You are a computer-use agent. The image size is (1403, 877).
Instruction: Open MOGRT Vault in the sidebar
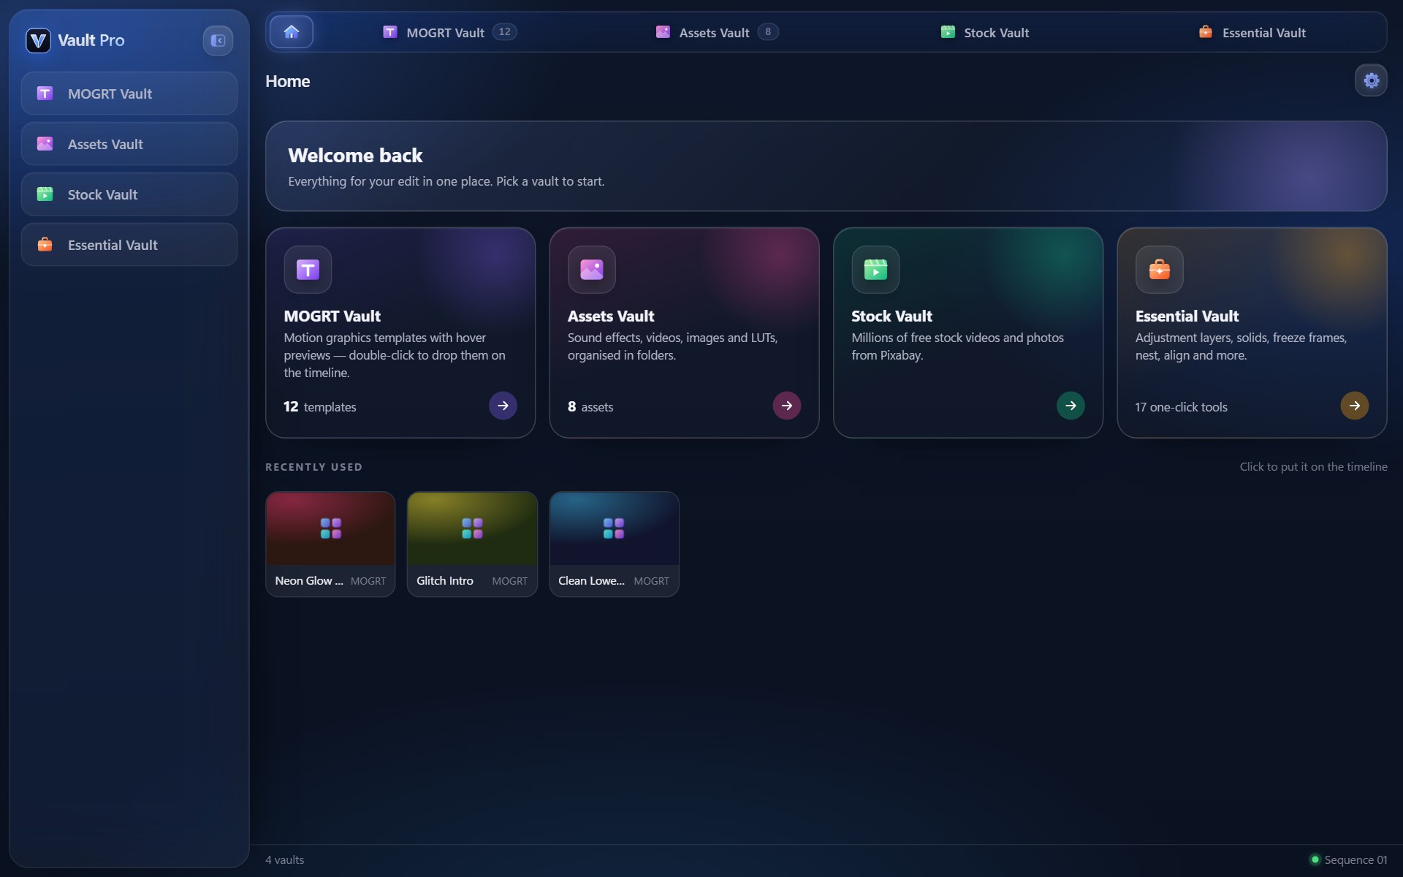coord(129,94)
